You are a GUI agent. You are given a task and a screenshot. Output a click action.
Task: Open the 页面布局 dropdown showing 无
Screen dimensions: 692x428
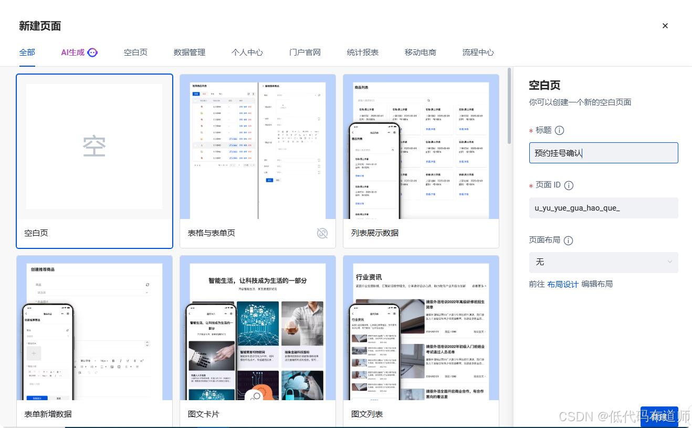coord(603,262)
